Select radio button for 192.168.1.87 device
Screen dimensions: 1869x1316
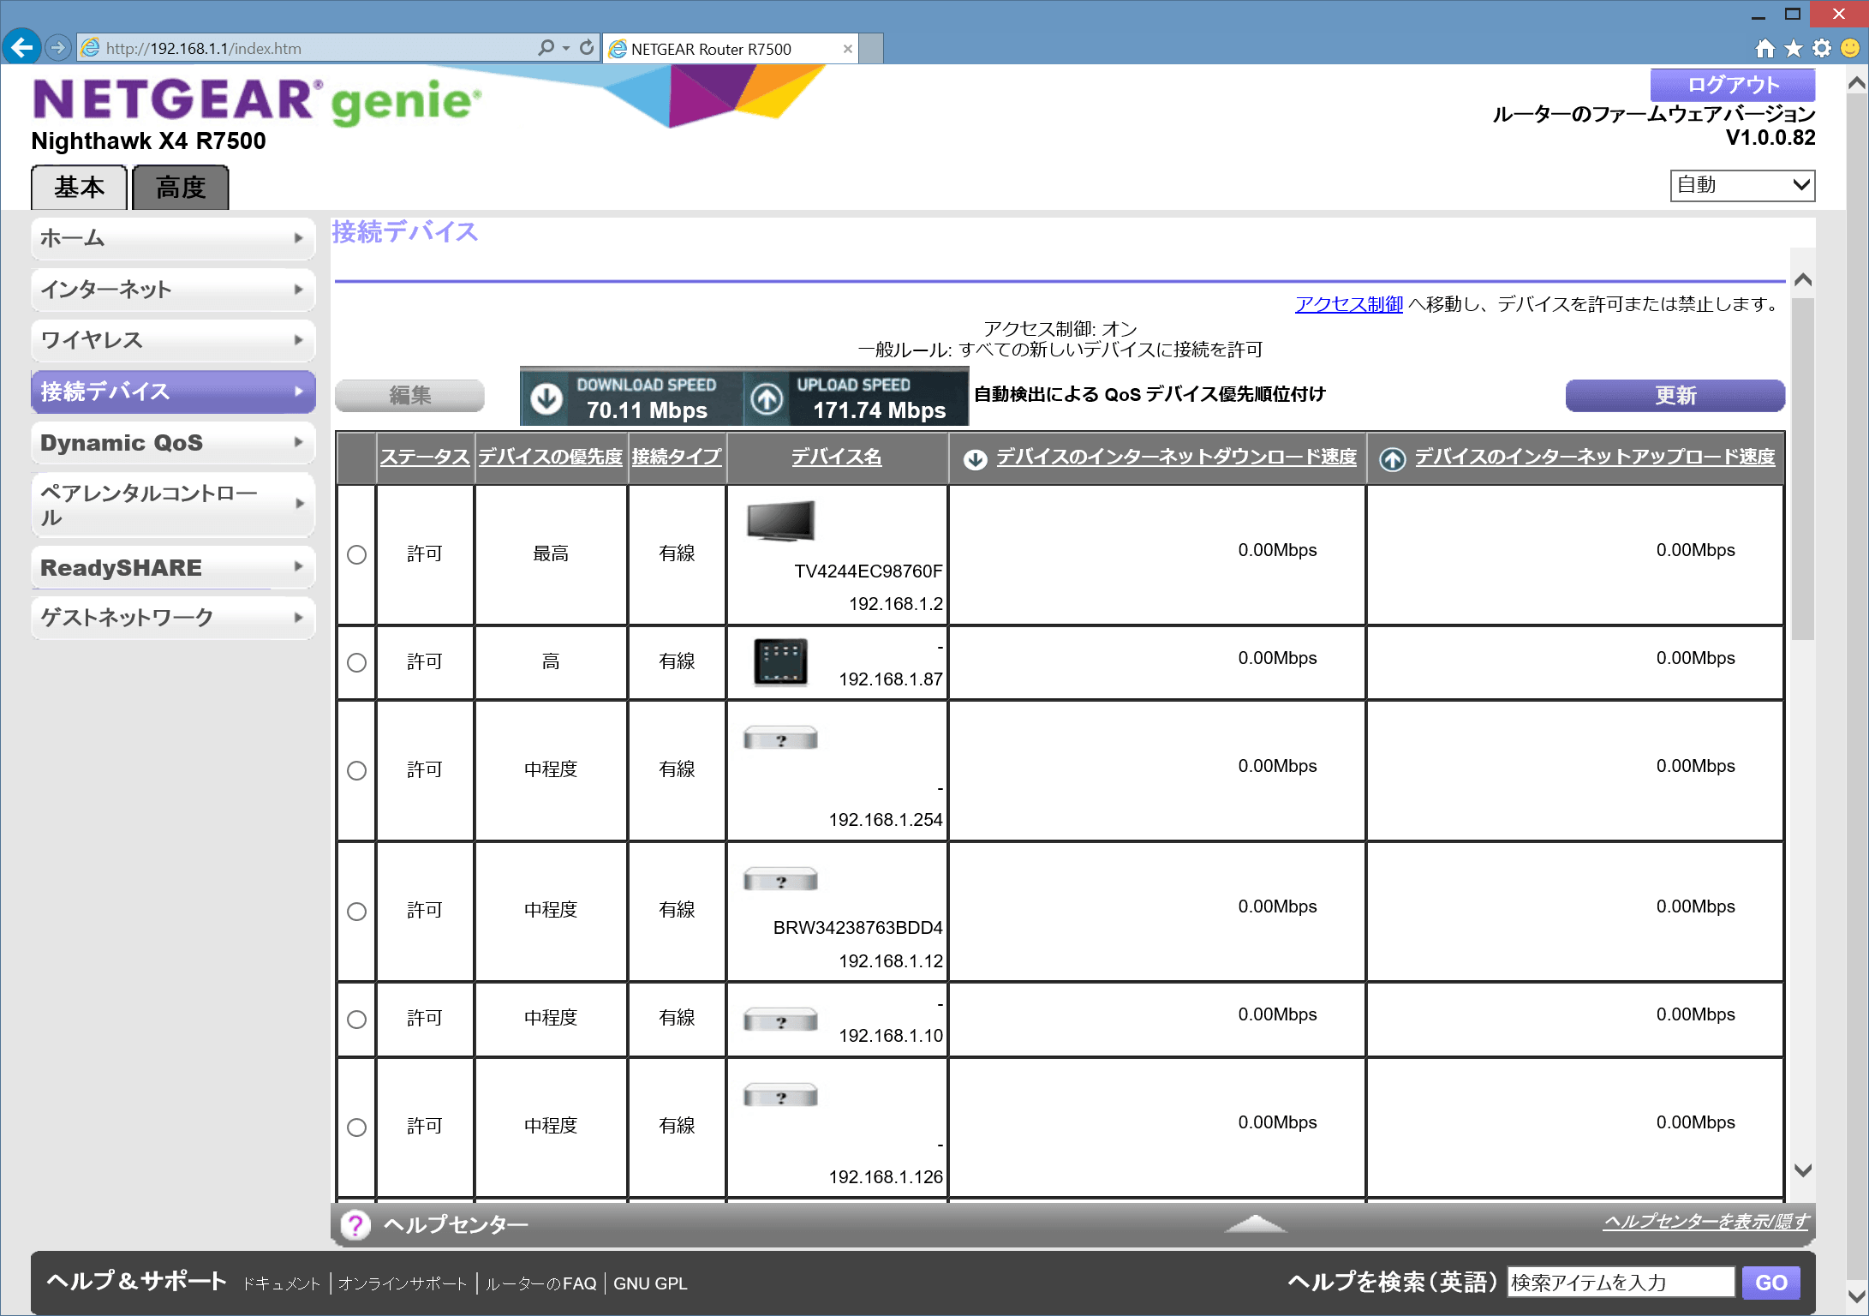(356, 662)
